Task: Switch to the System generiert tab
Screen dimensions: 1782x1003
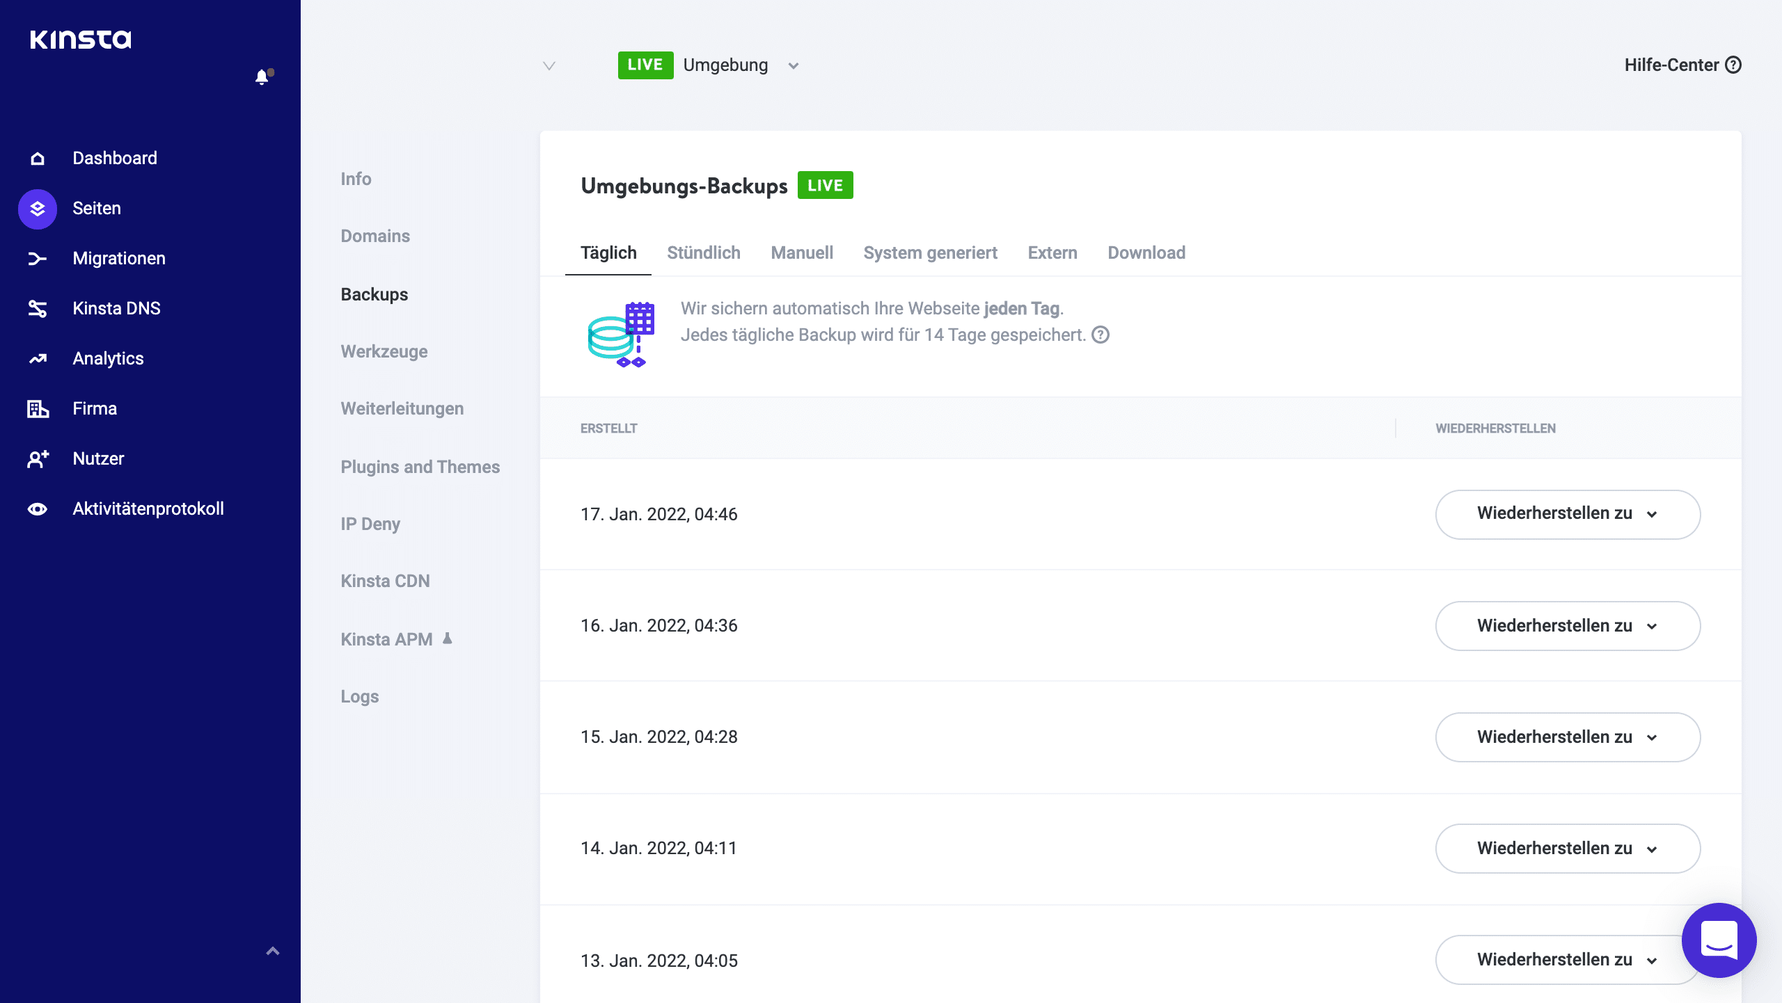Action: pyautogui.click(x=931, y=252)
